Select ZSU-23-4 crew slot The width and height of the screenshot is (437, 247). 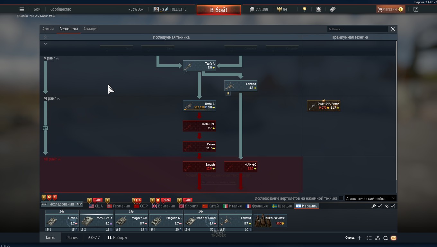[x=97, y=221]
